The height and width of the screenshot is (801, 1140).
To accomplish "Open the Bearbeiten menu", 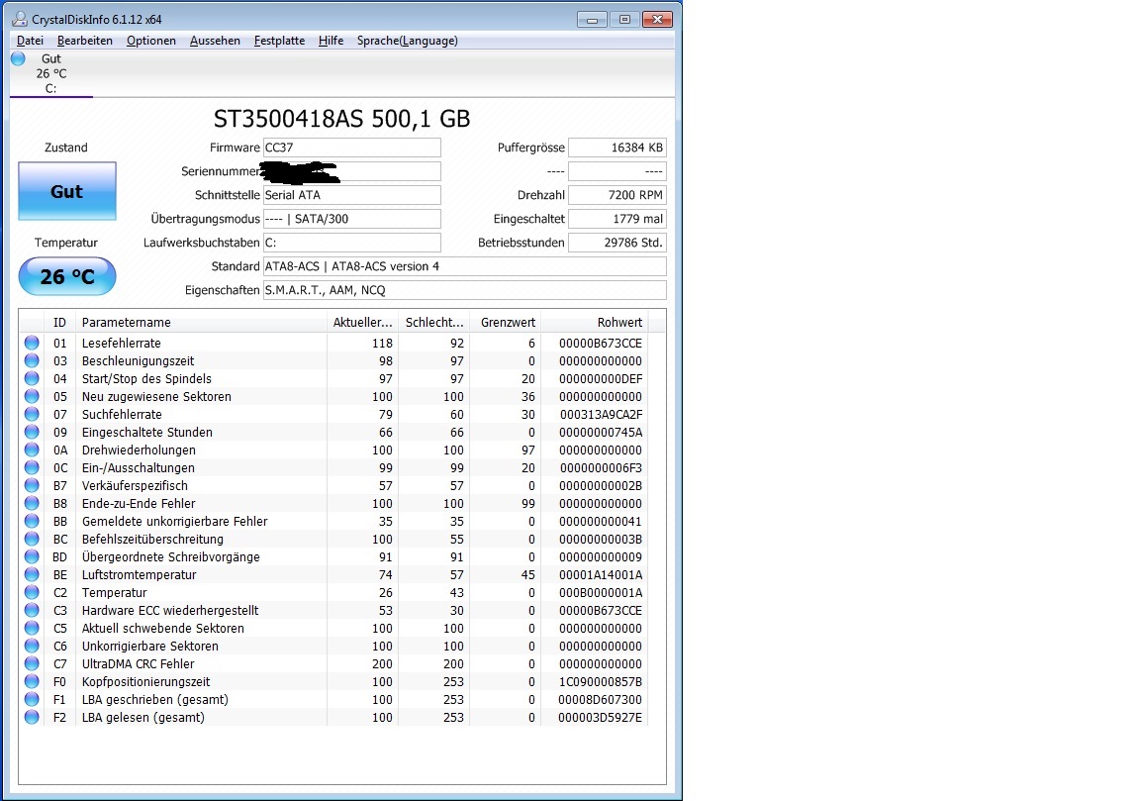I will [x=85, y=41].
